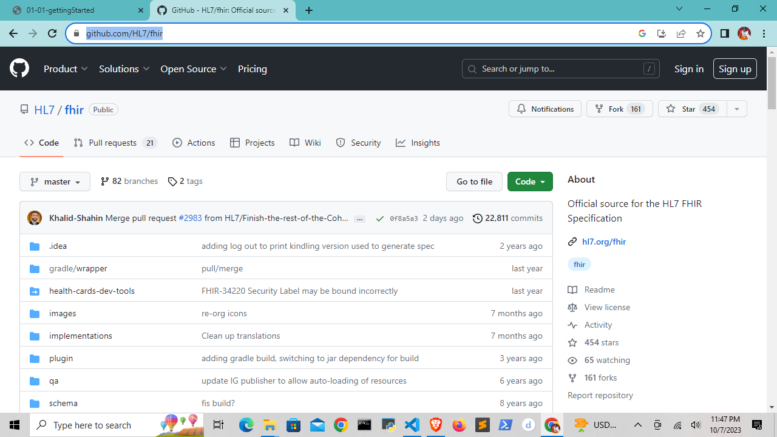
Task: Click the Windows taskbar search box
Action: tap(118, 425)
